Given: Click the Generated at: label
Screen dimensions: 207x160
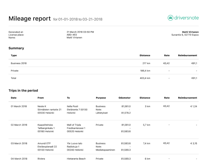Looking at the screenshot, I should [x=16, y=32].
